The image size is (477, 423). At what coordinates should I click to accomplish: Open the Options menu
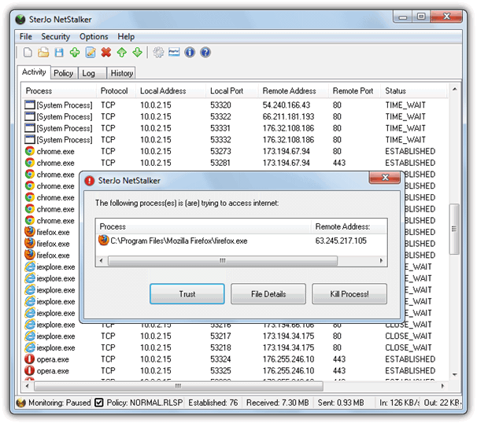pos(94,36)
